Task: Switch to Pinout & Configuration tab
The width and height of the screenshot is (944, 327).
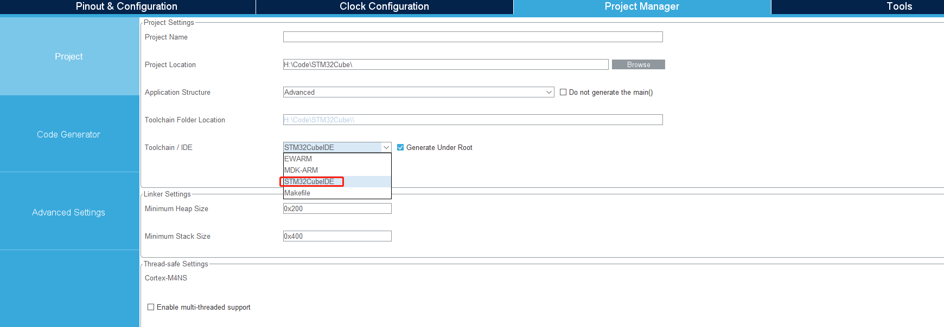Action: [x=126, y=6]
